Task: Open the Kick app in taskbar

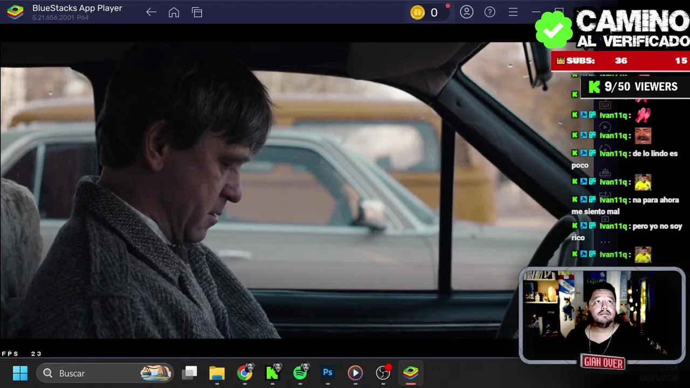Action: pos(273,372)
